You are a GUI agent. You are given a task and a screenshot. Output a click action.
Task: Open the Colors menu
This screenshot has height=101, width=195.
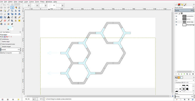click(x=32, y=2)
